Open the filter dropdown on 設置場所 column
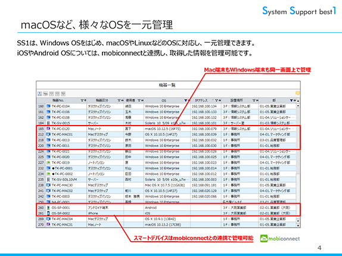The image size is (342, 256). point(254,101)
